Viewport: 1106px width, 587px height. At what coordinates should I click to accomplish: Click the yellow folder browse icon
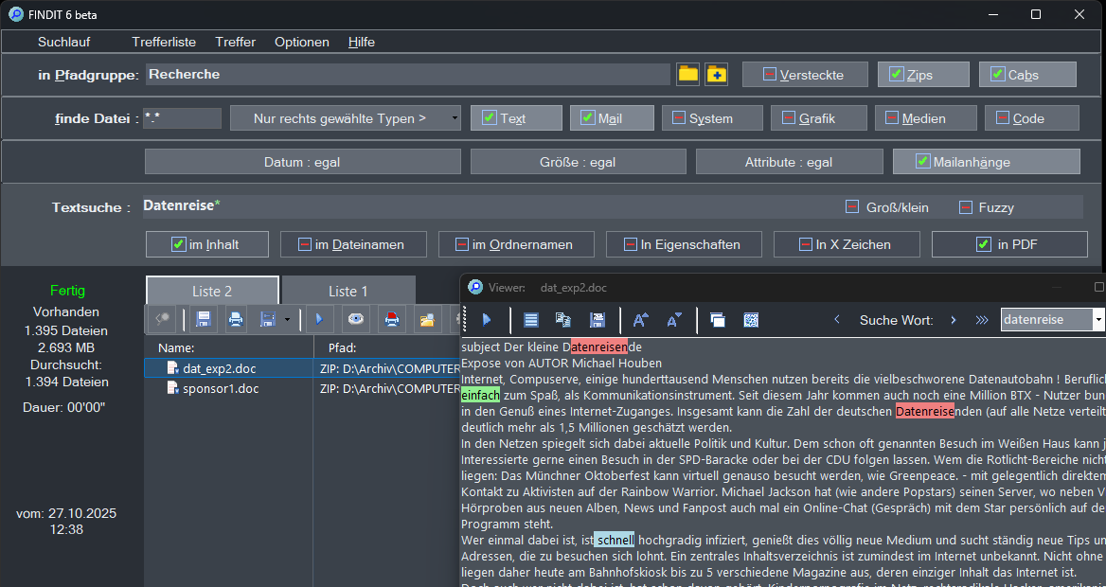[687, 75]
